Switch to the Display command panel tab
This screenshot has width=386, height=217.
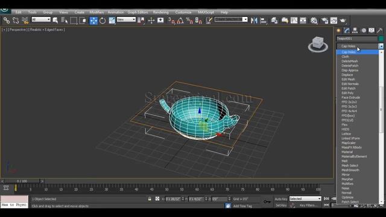pos(372,31)
